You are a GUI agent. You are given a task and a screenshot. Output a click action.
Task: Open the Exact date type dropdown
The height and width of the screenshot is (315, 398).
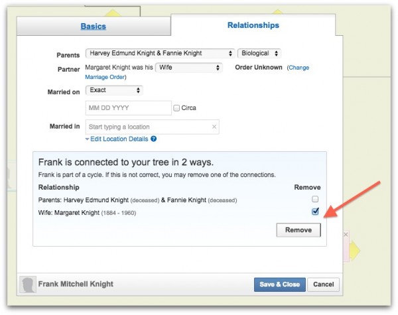[114, 90]
